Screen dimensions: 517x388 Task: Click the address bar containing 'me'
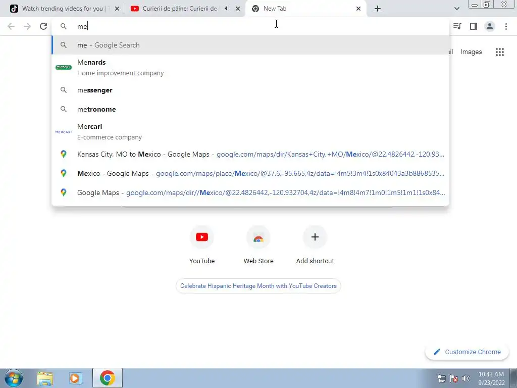pyautogui.click(x=250, y=26)
